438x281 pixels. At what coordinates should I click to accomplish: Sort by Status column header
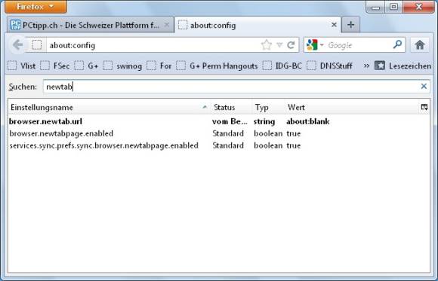click(231, 107)
